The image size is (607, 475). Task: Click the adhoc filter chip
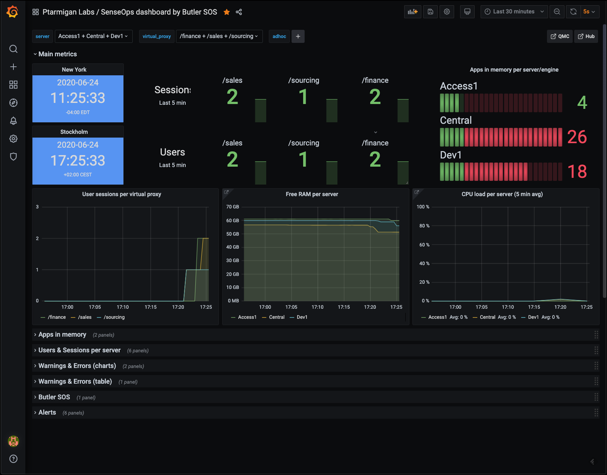[x=279, y=36]
